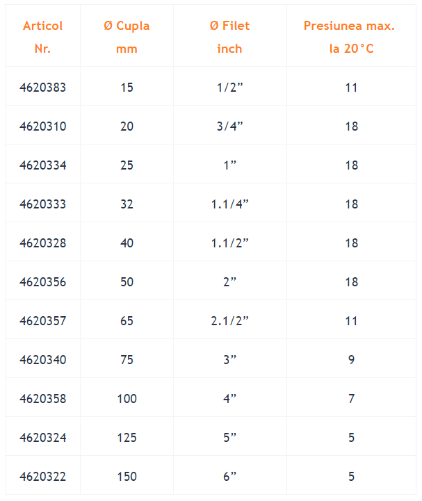Click article number 4620357 cell
Viewport: 422px width, 501px height.
click(43, 321)
